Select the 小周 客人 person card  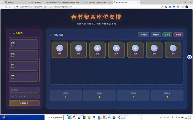tap(23, 44)
